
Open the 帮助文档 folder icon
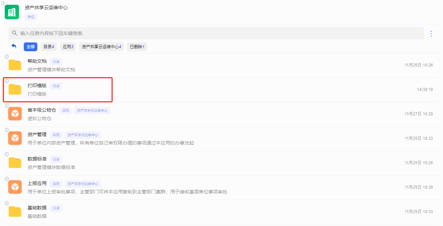click(x=15, y=65)
